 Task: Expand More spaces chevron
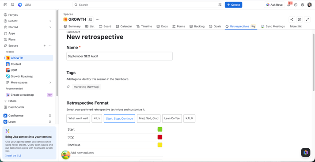click(50, 83)
